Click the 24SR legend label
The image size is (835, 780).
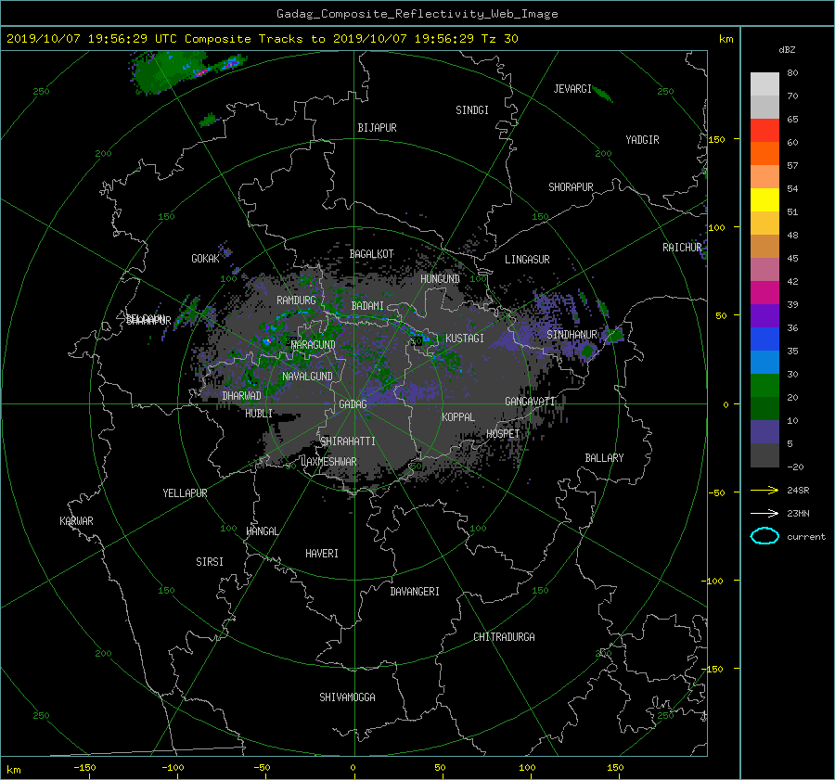tap(798, 490)
